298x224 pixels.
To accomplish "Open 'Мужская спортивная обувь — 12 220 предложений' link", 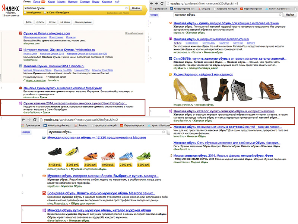I will click(97, 137).
